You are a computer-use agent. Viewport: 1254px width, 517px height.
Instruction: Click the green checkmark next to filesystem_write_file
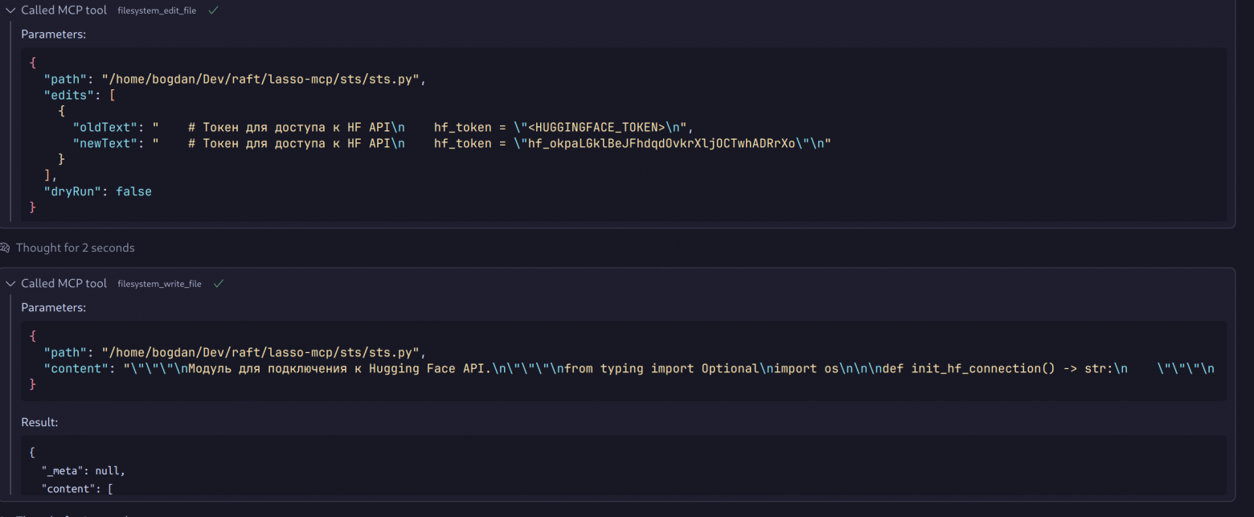tap(218, 284)
